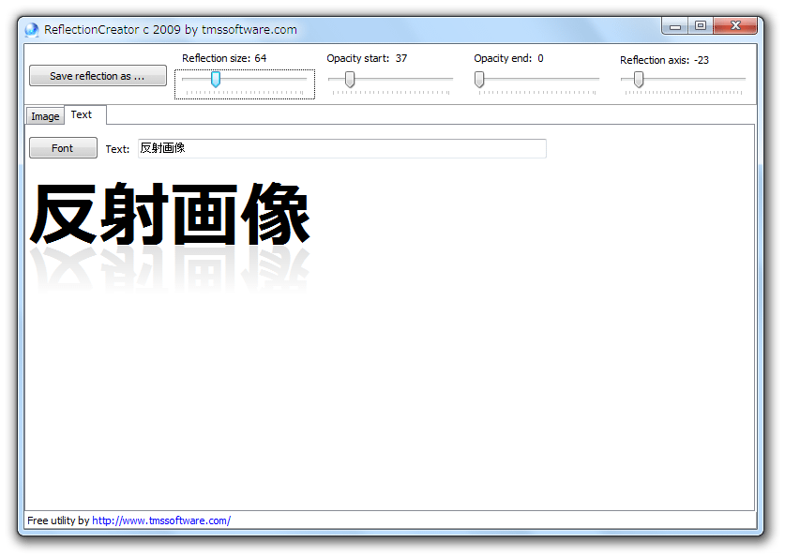Image resolution: width=785 pixels, height=558 pixels.
Task: Click the 'Text:' label beside input
Action: [x=117, y=149]
